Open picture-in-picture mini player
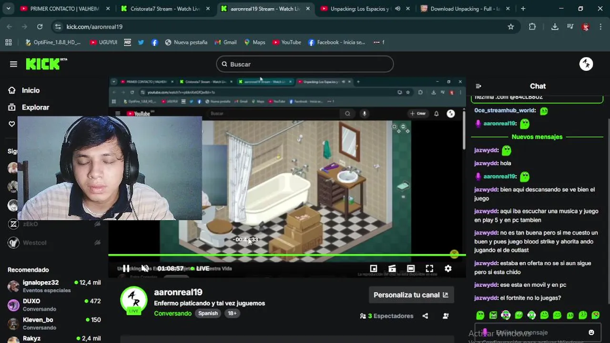 374,269
